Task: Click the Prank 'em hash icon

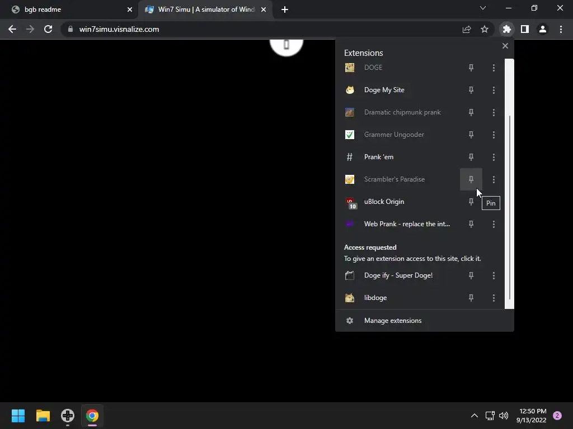Action: coord(350,157)
